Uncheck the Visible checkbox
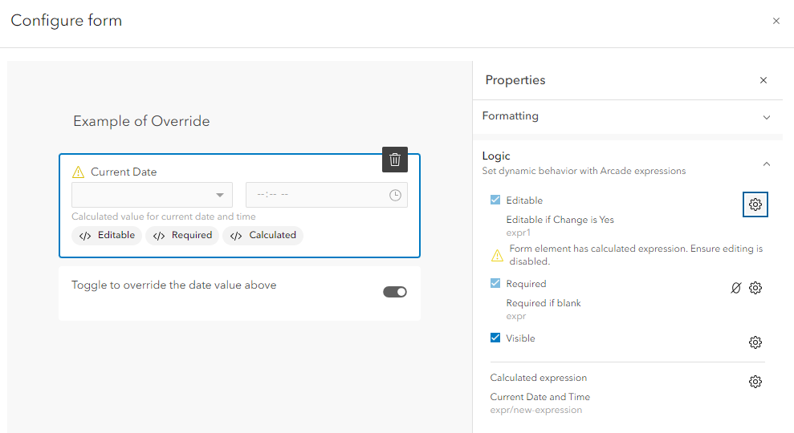 click(495, 338)
